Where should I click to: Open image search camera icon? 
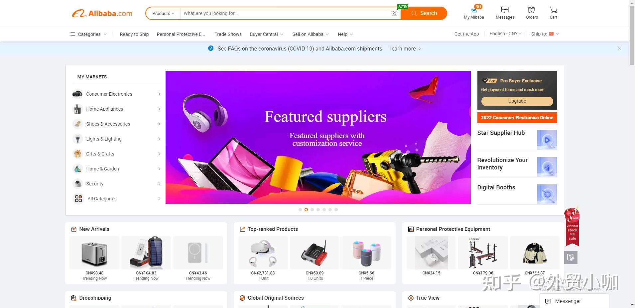point(394,14)
